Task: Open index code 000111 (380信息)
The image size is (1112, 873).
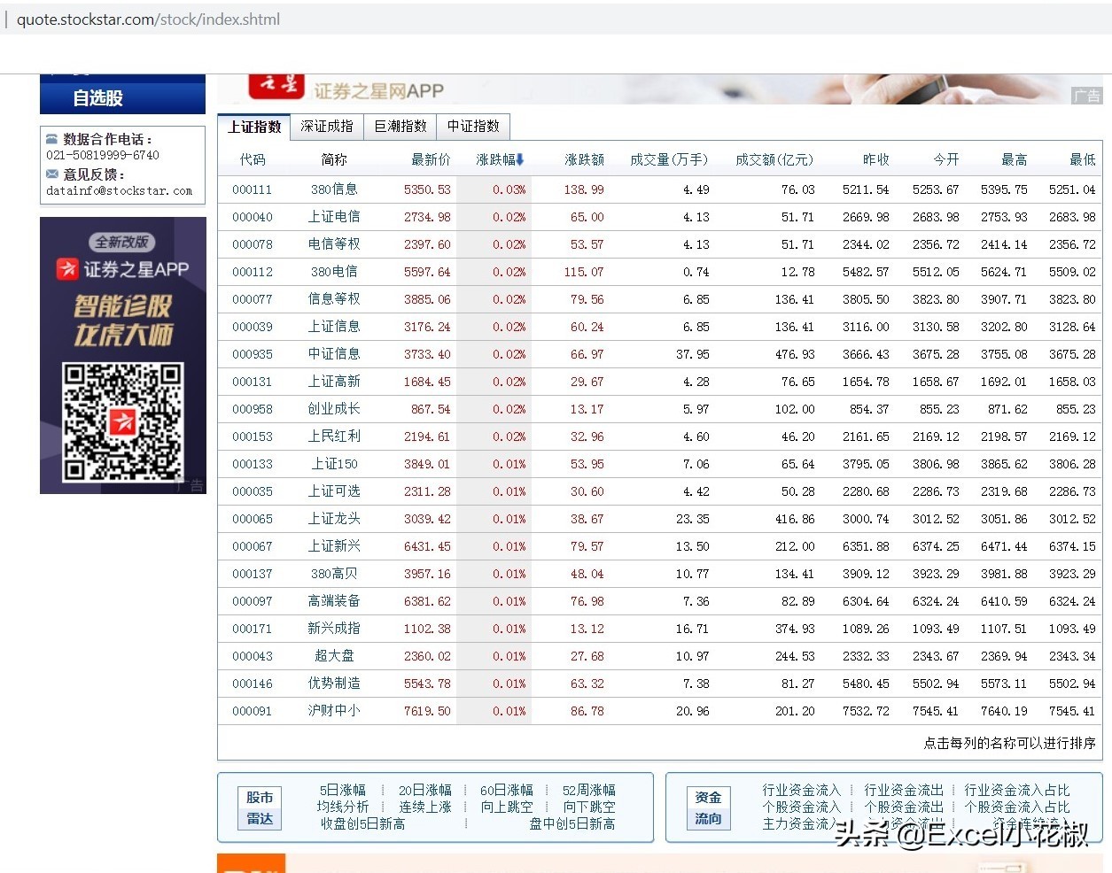Action: tap(253, 189)
